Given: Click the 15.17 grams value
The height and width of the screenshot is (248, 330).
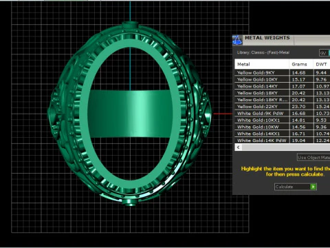Looking at the screenshot, I should 298,80.
